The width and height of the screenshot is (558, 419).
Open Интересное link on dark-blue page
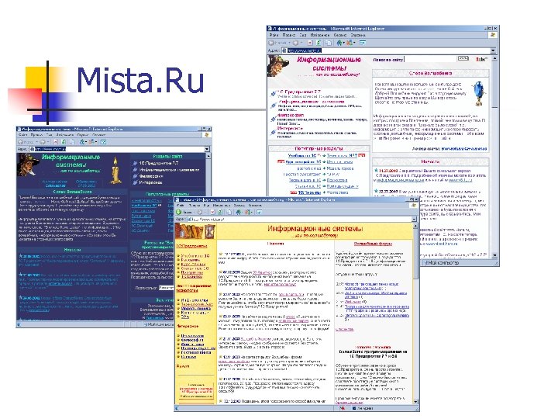(x=150, y=182)
